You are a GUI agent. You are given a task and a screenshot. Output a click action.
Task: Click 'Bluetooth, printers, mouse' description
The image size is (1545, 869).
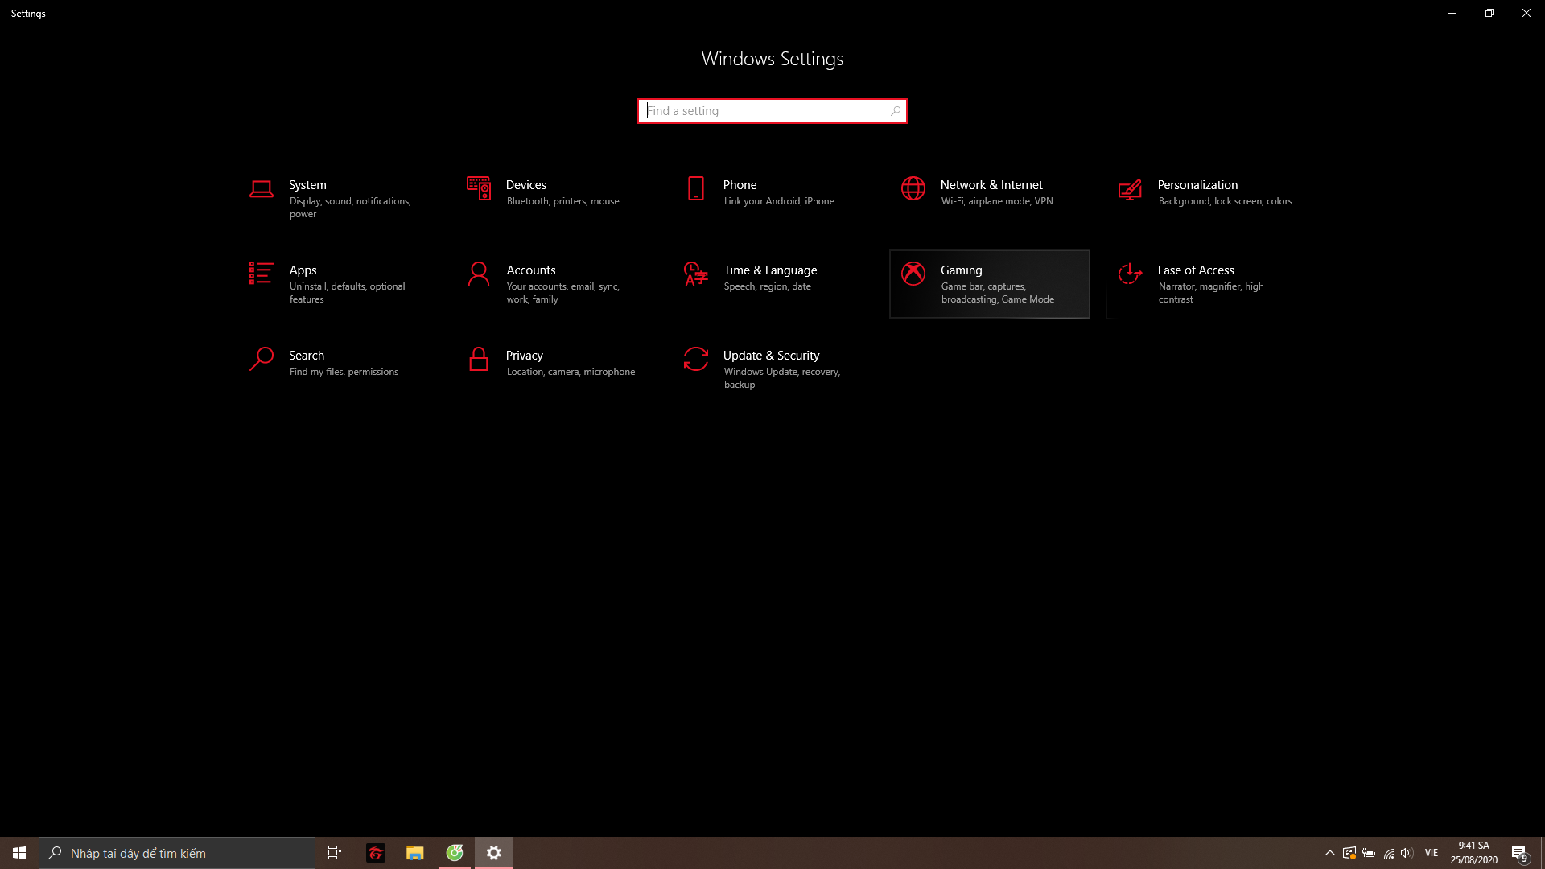[563, 201]
